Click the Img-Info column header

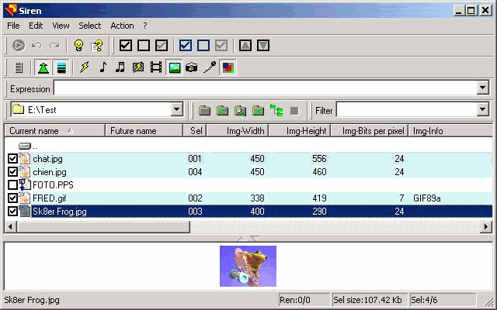click(450, 131)
